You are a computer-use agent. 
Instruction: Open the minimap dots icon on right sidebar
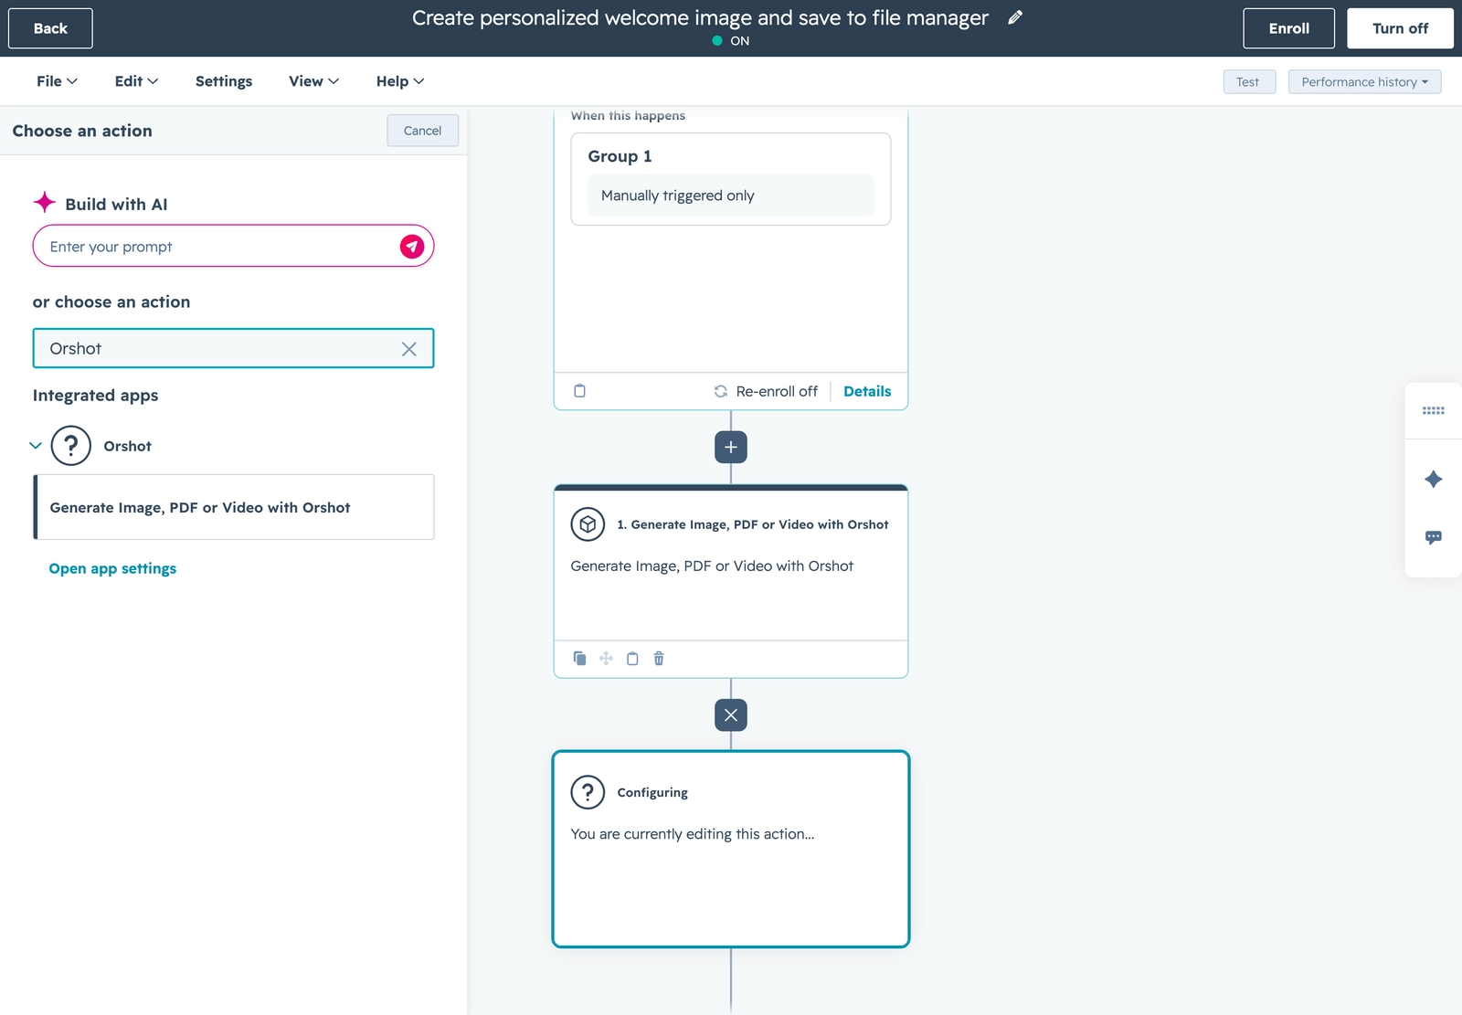click(x=1434, y=411)
